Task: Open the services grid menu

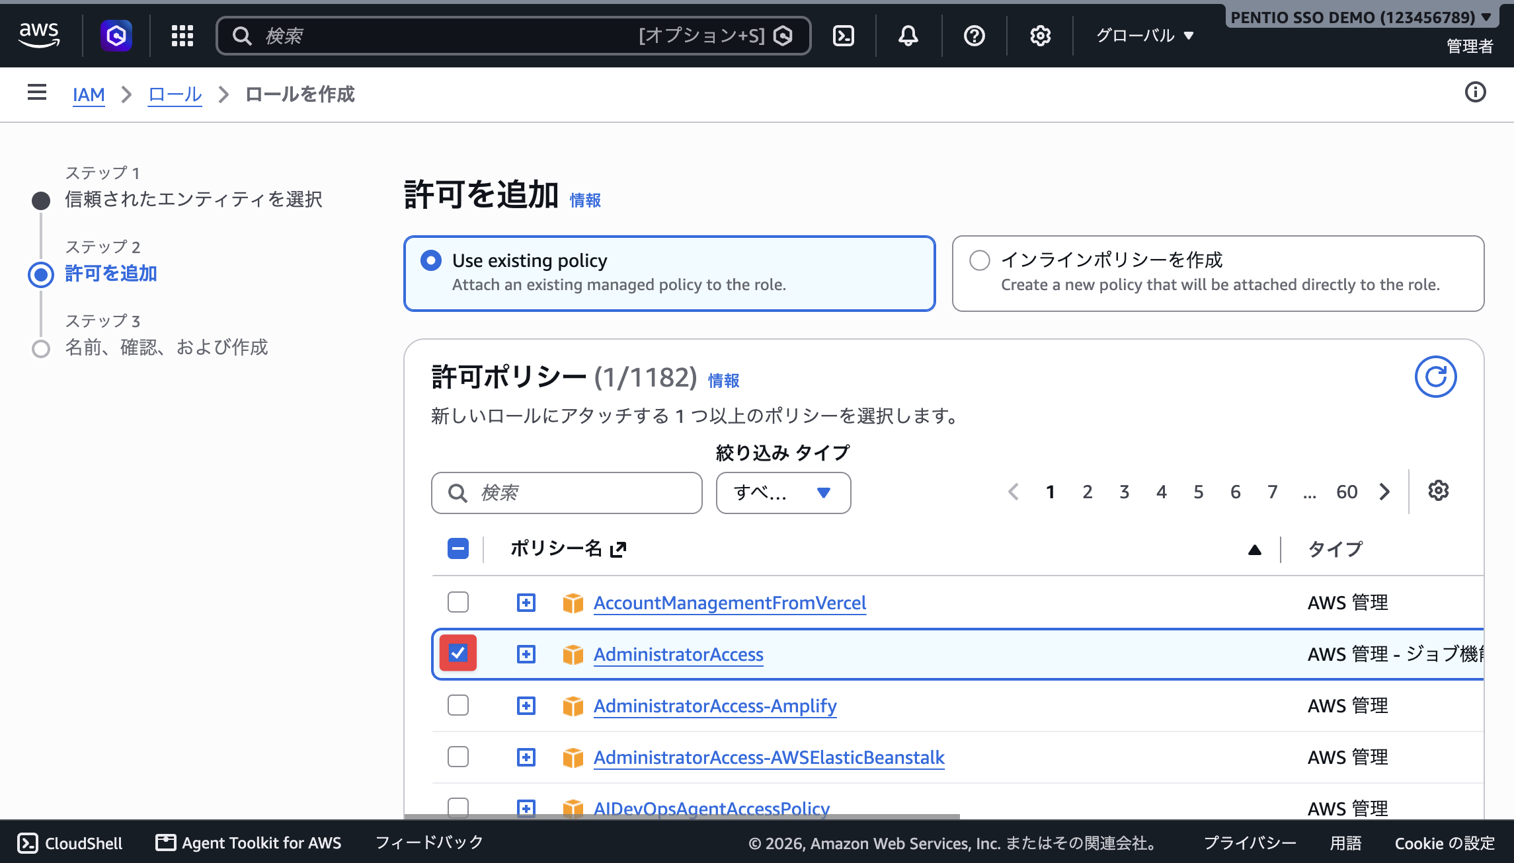Action: pos(182,35)
